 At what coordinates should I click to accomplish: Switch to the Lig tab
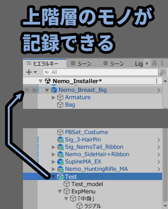(139, 63)
